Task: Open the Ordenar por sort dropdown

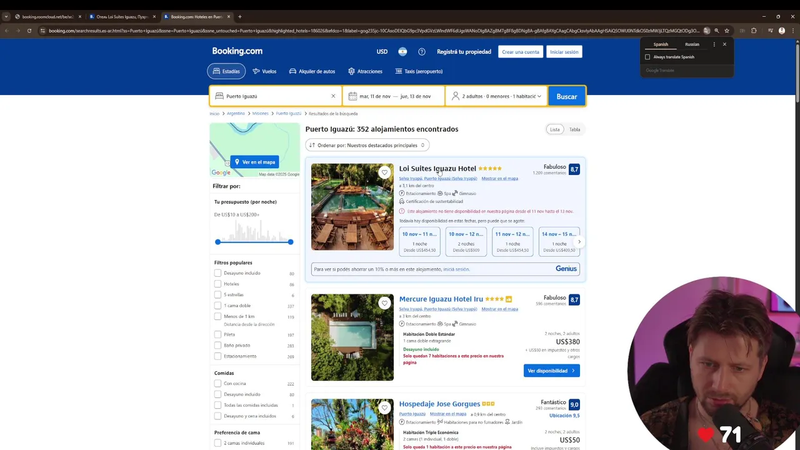Action: 367,145
